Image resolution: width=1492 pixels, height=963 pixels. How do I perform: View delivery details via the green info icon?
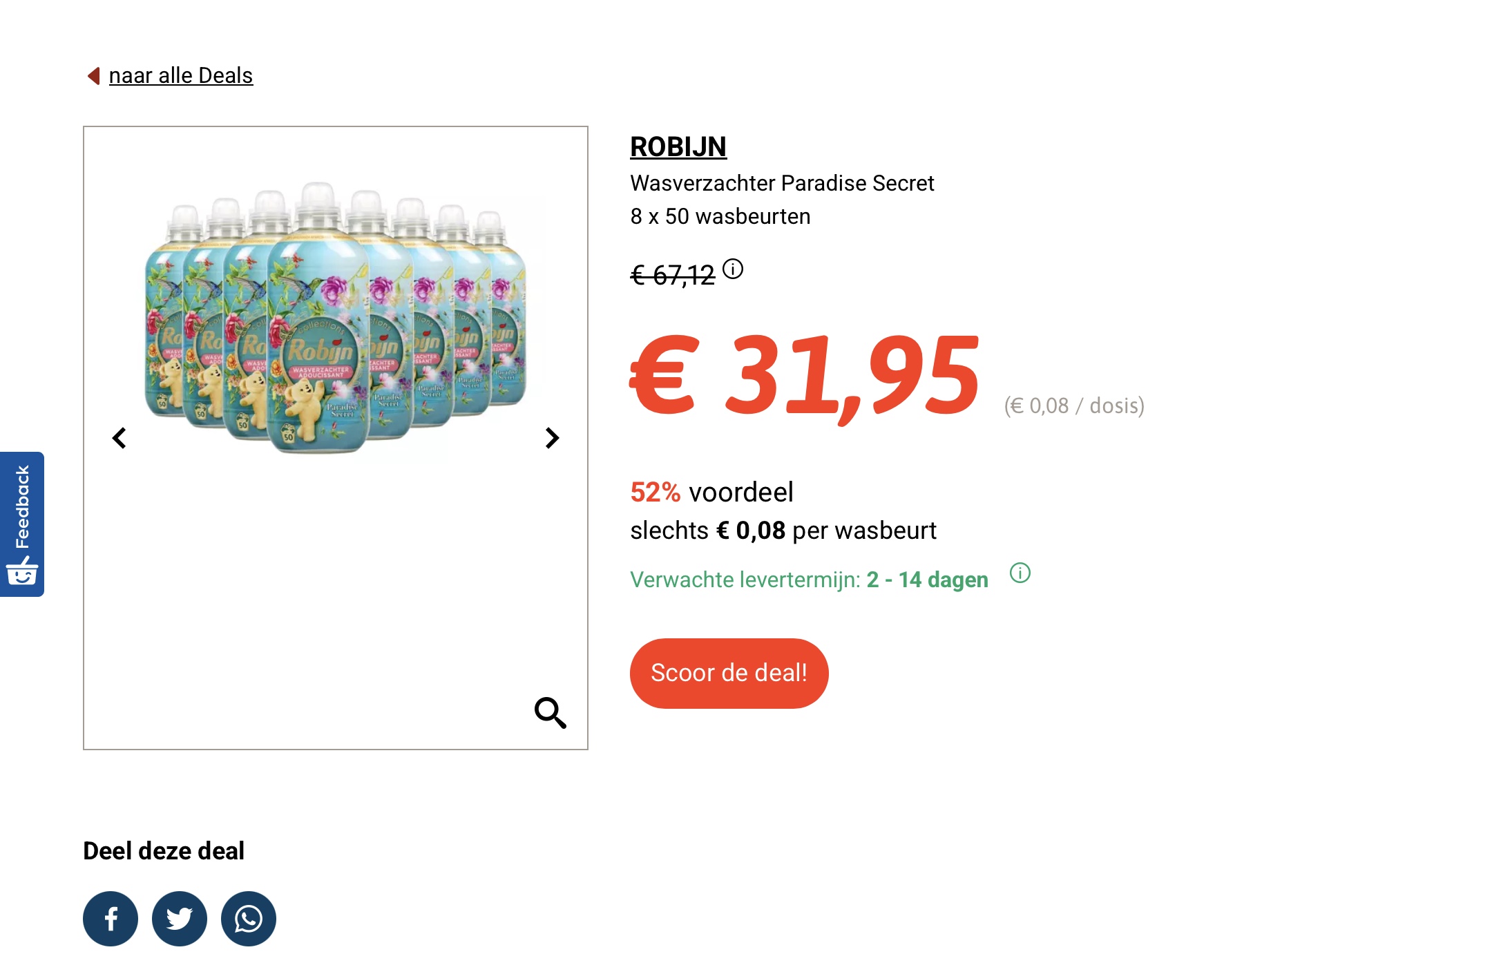coord(1021,573)
